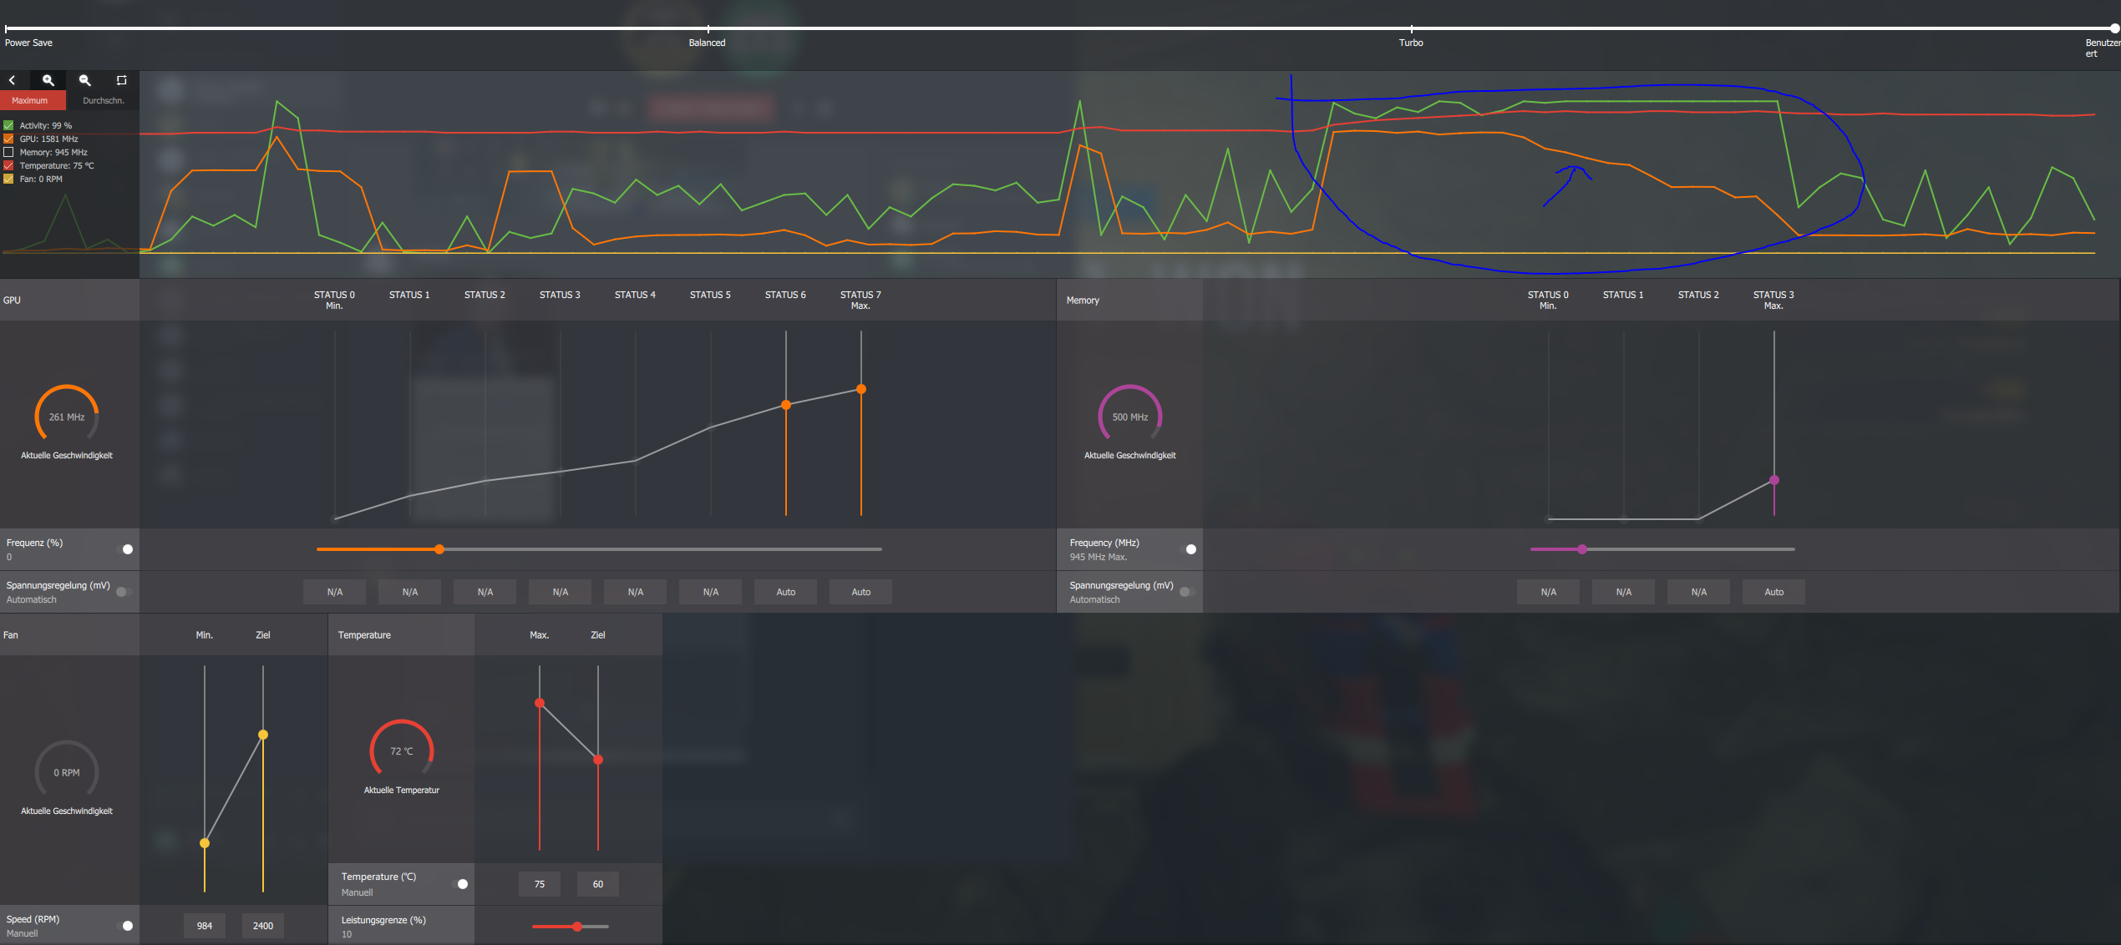Select the Turbo profile marker
Screen dimensions: 2121x945
point(1411,28)
